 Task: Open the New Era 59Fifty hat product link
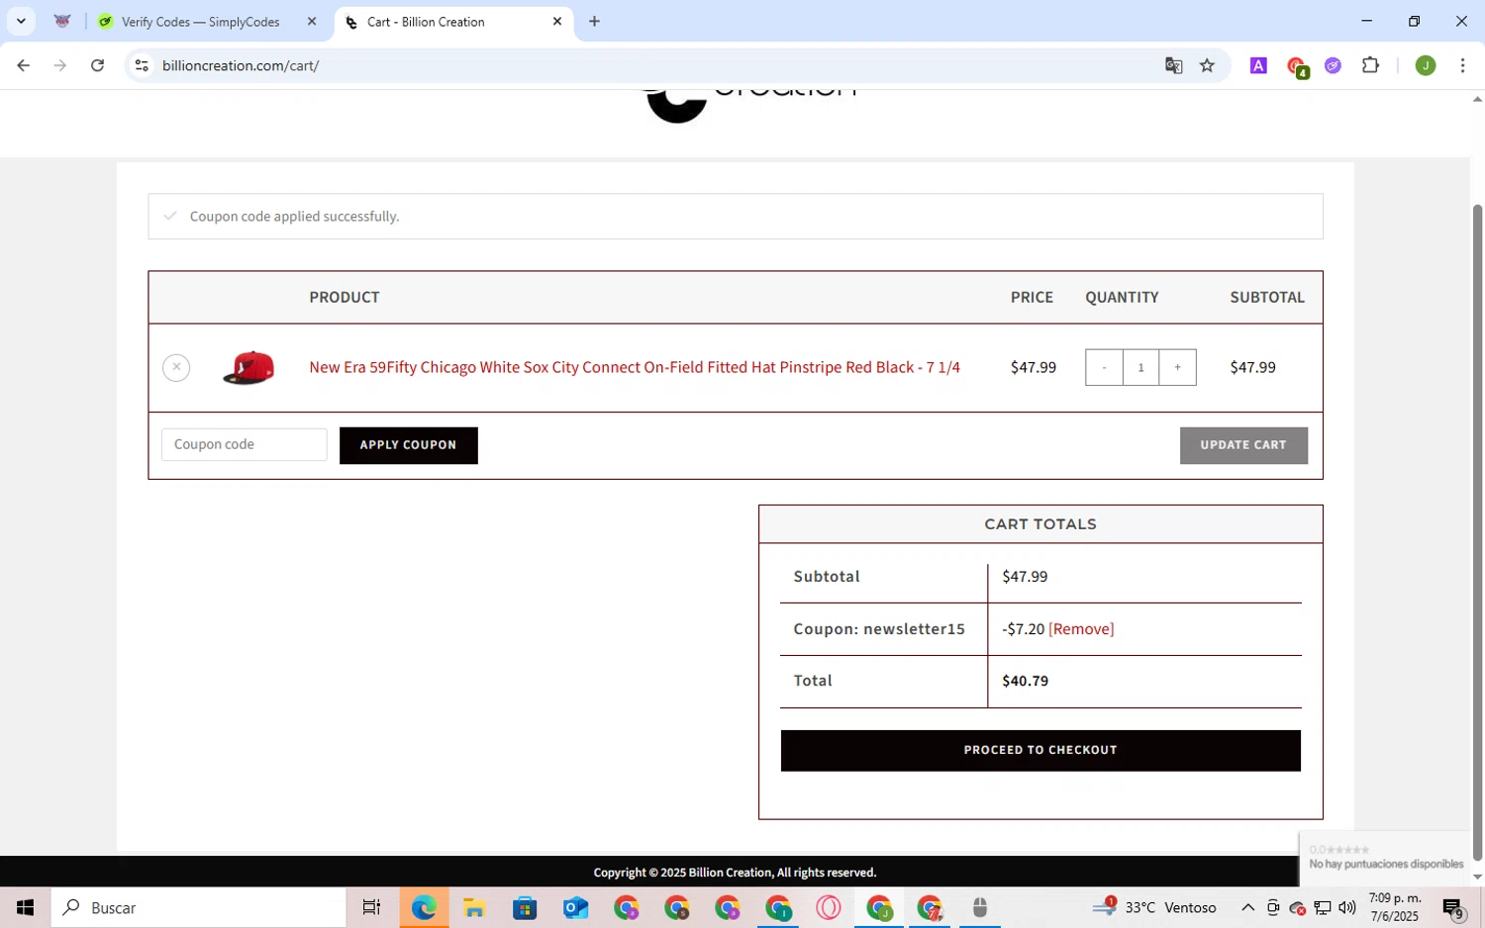tap(635, 367)
